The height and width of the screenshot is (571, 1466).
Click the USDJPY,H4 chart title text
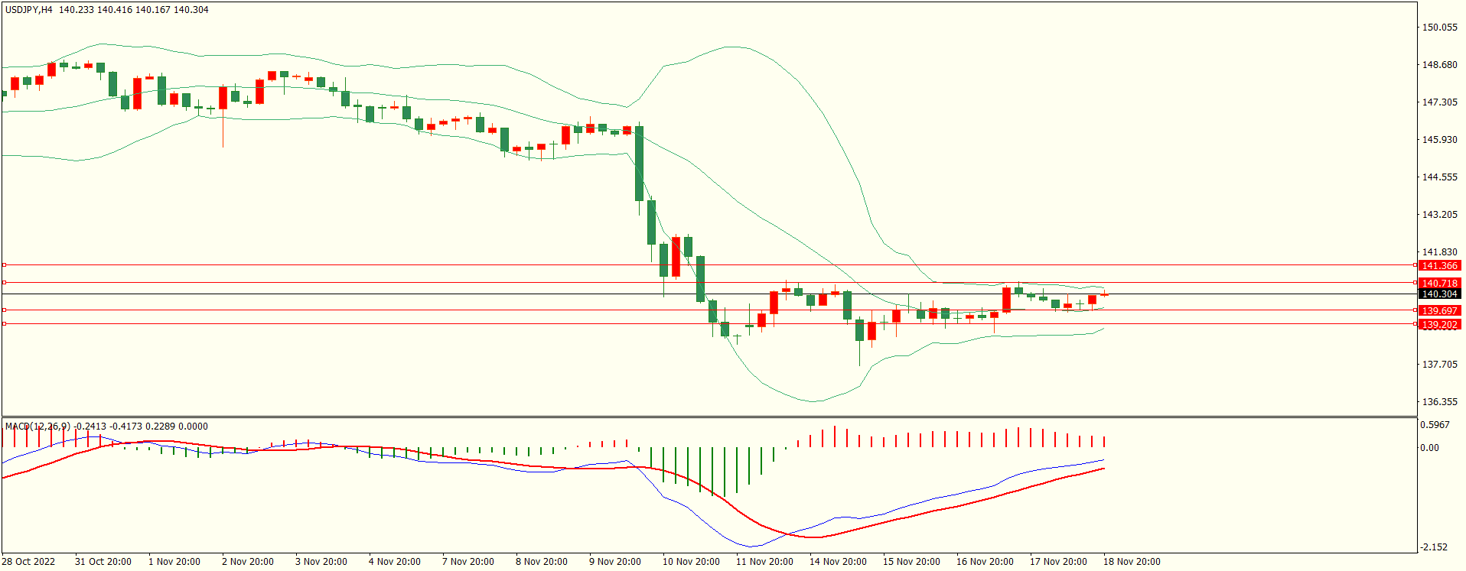pos(29,10)
